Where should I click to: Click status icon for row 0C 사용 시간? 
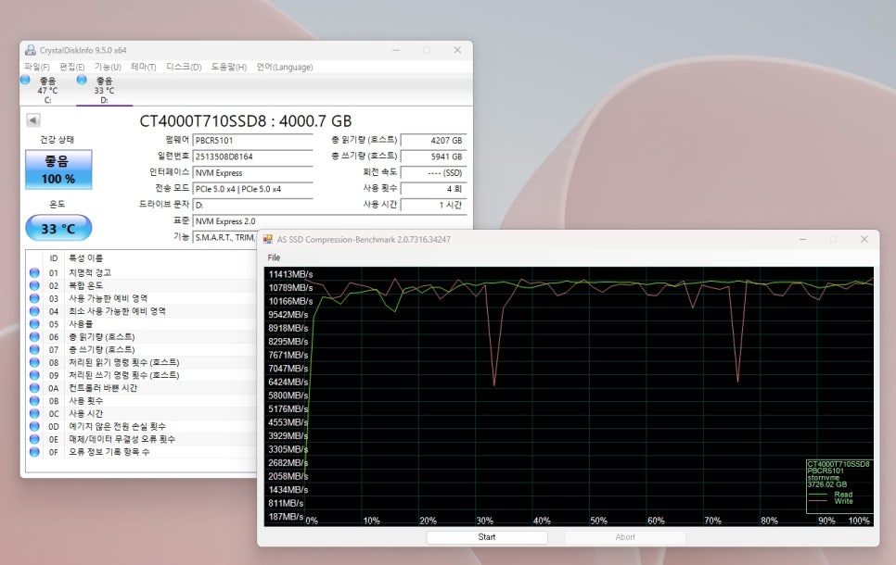point(34,413)
